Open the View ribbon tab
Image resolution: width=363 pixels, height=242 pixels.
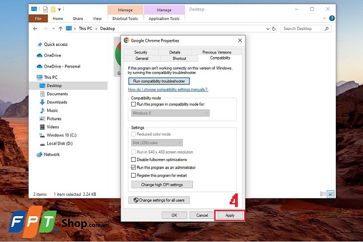tap(97, 19)
